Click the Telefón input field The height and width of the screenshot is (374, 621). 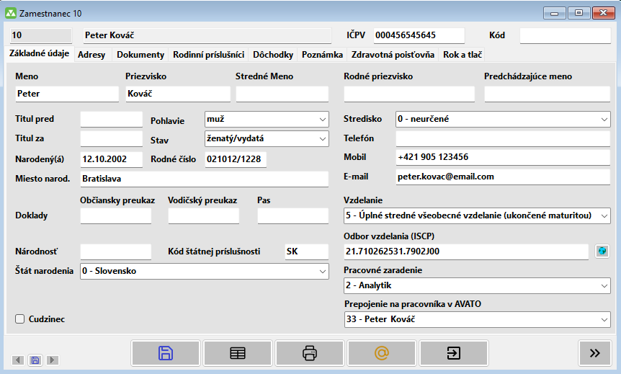click(x=503, y=138)
